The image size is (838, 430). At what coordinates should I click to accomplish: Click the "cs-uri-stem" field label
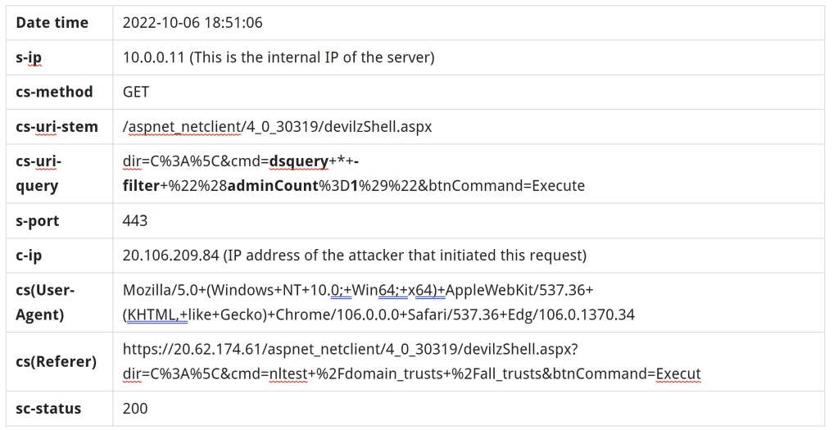pos(57,127)
